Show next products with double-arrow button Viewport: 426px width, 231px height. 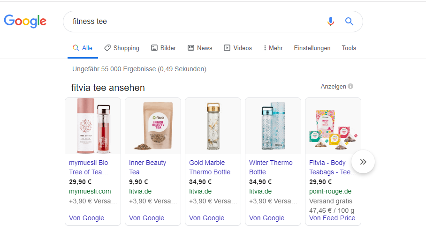click(363, 162)
